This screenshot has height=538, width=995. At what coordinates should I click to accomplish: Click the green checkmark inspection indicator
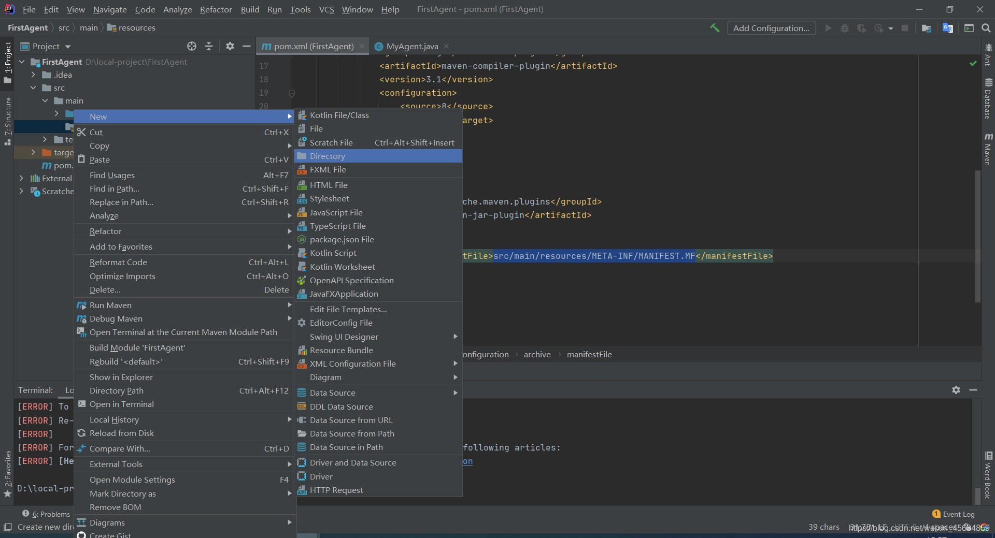pyautogui.click(x=973, y=63)
